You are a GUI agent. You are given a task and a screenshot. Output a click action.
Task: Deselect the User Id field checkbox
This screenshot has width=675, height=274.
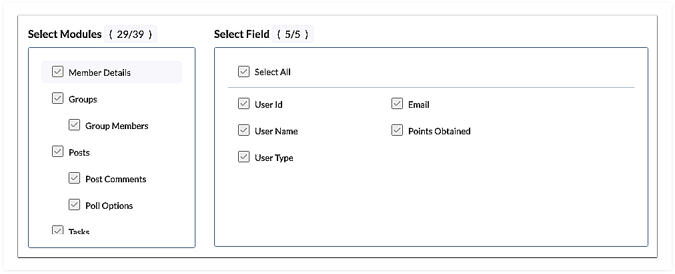pos(243,104)
